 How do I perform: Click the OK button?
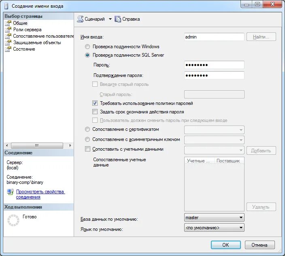(x=226, y=245)
